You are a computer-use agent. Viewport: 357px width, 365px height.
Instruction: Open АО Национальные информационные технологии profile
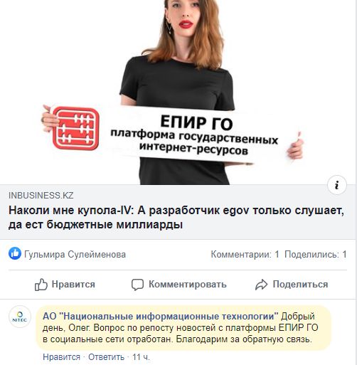point(161,316)
